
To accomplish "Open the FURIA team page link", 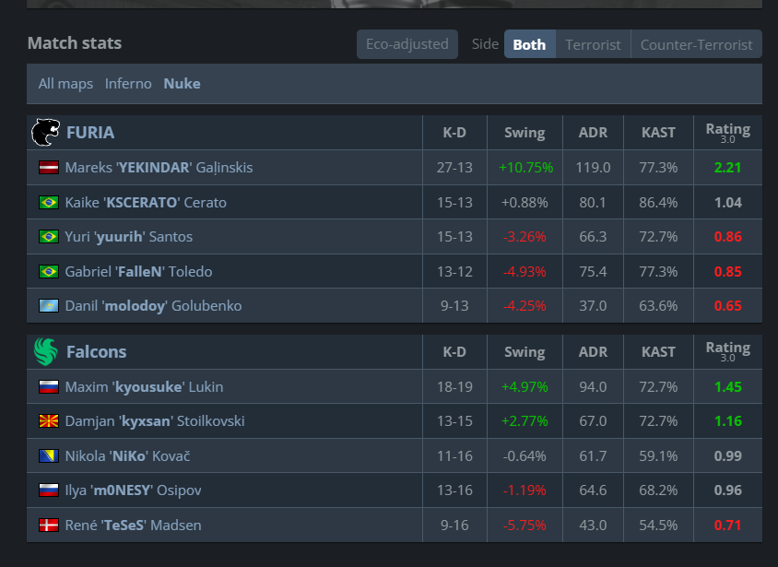I will tap(90, 133).
